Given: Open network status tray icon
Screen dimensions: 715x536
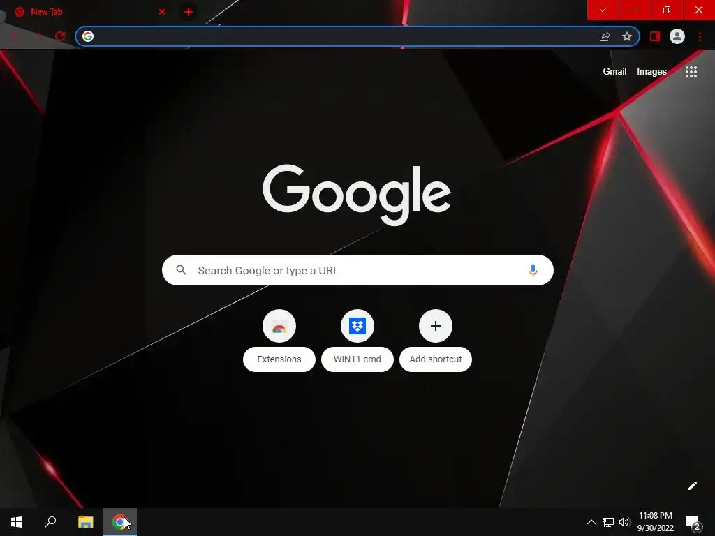Looking at the screenshot, I should click(x=608, y=522).
